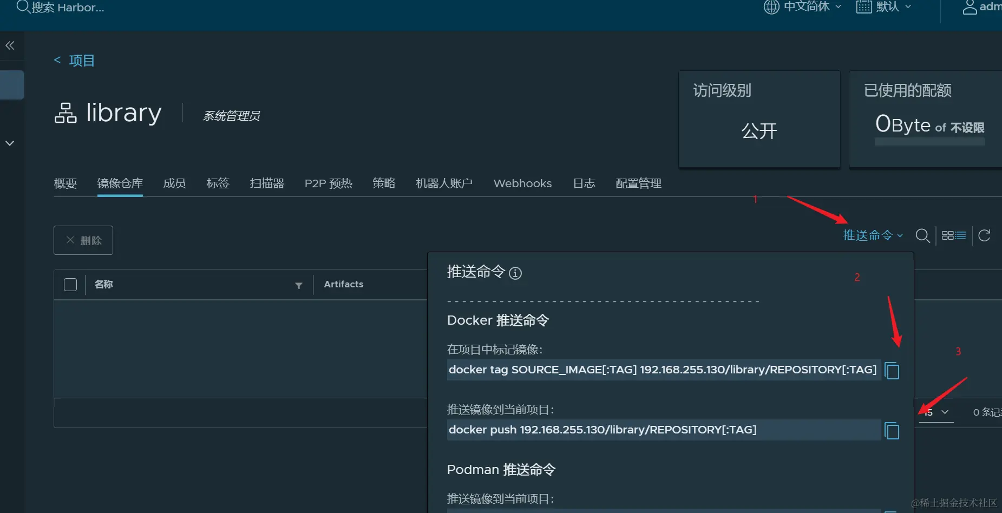Click the highlighted sidebar navigation item

(x=12, y=85)
